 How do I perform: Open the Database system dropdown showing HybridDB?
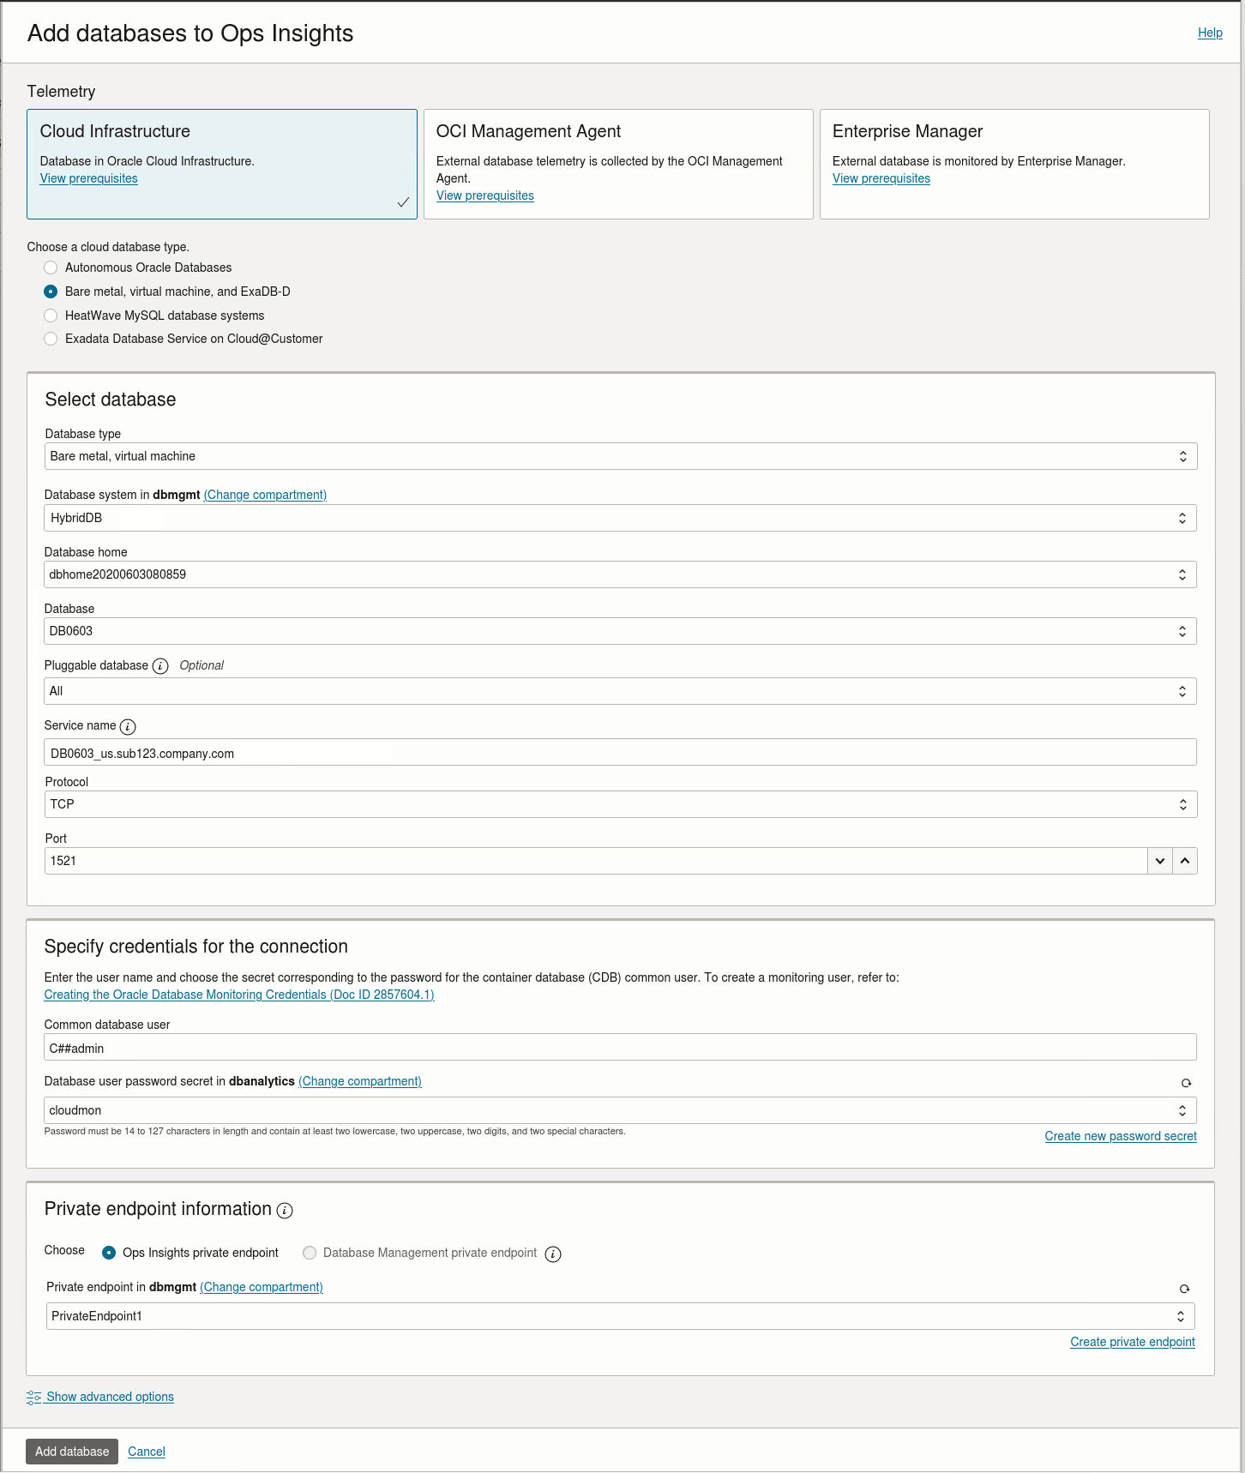pos(621,518)
